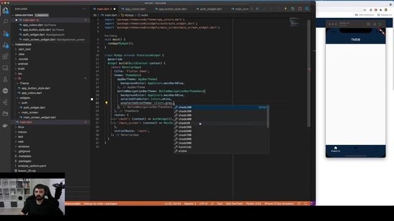Open the Docker whale icon in activity bar
Image resolution: width=394 pixels, height=221 pixels.
(x=6, y=125)
